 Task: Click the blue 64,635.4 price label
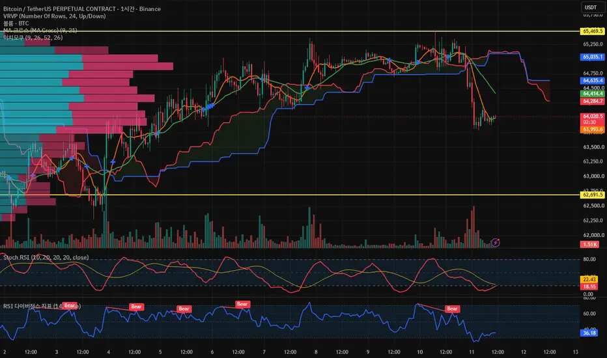click(x=592, y=81)
